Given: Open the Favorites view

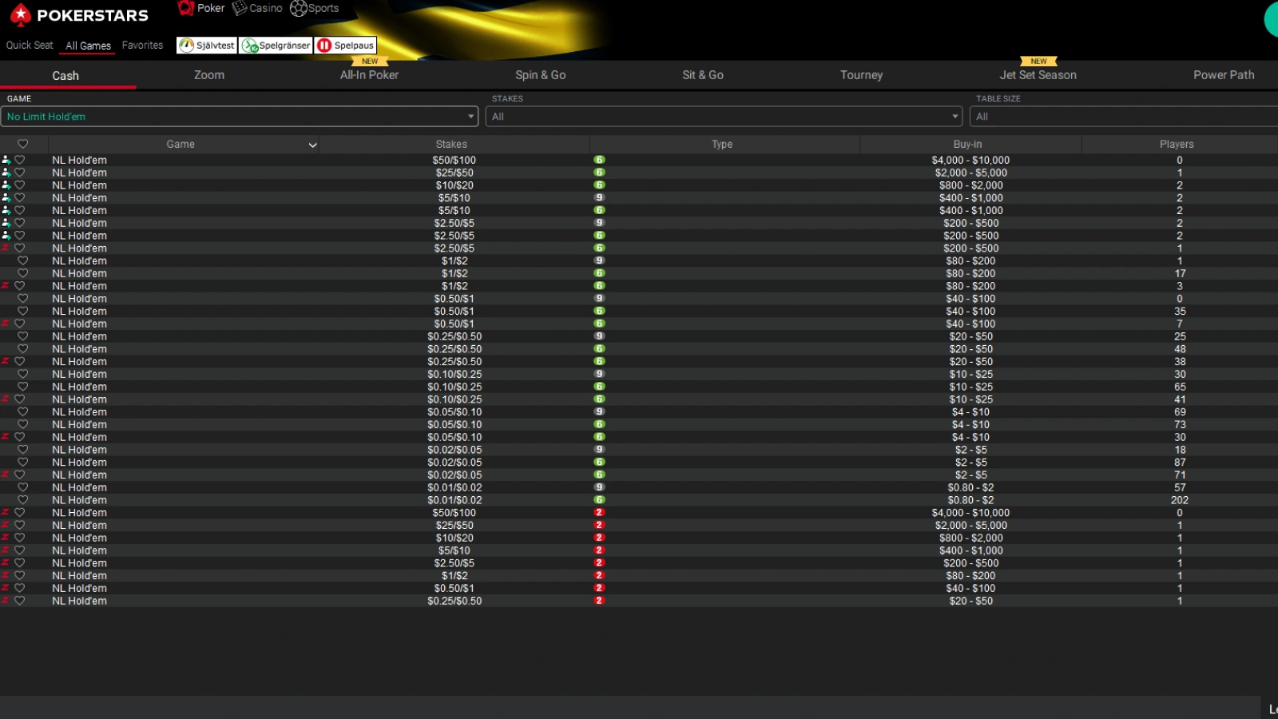Looking at the screenshot, I should point(142,46).
